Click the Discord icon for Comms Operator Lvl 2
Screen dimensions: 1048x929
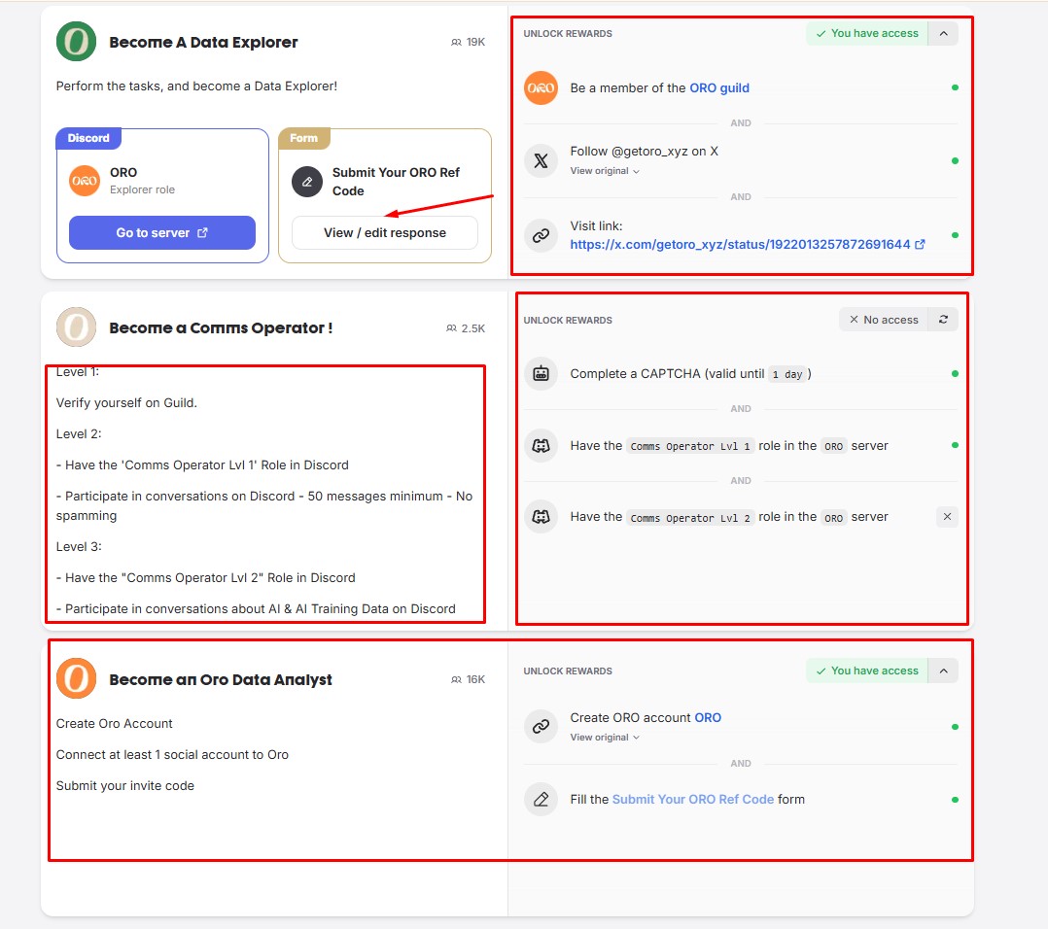click(x=541, y=517)
